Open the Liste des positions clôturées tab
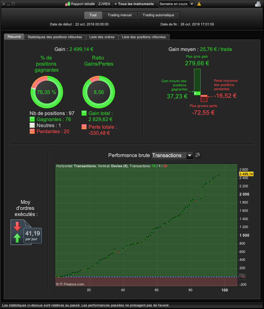 point(144,37)
